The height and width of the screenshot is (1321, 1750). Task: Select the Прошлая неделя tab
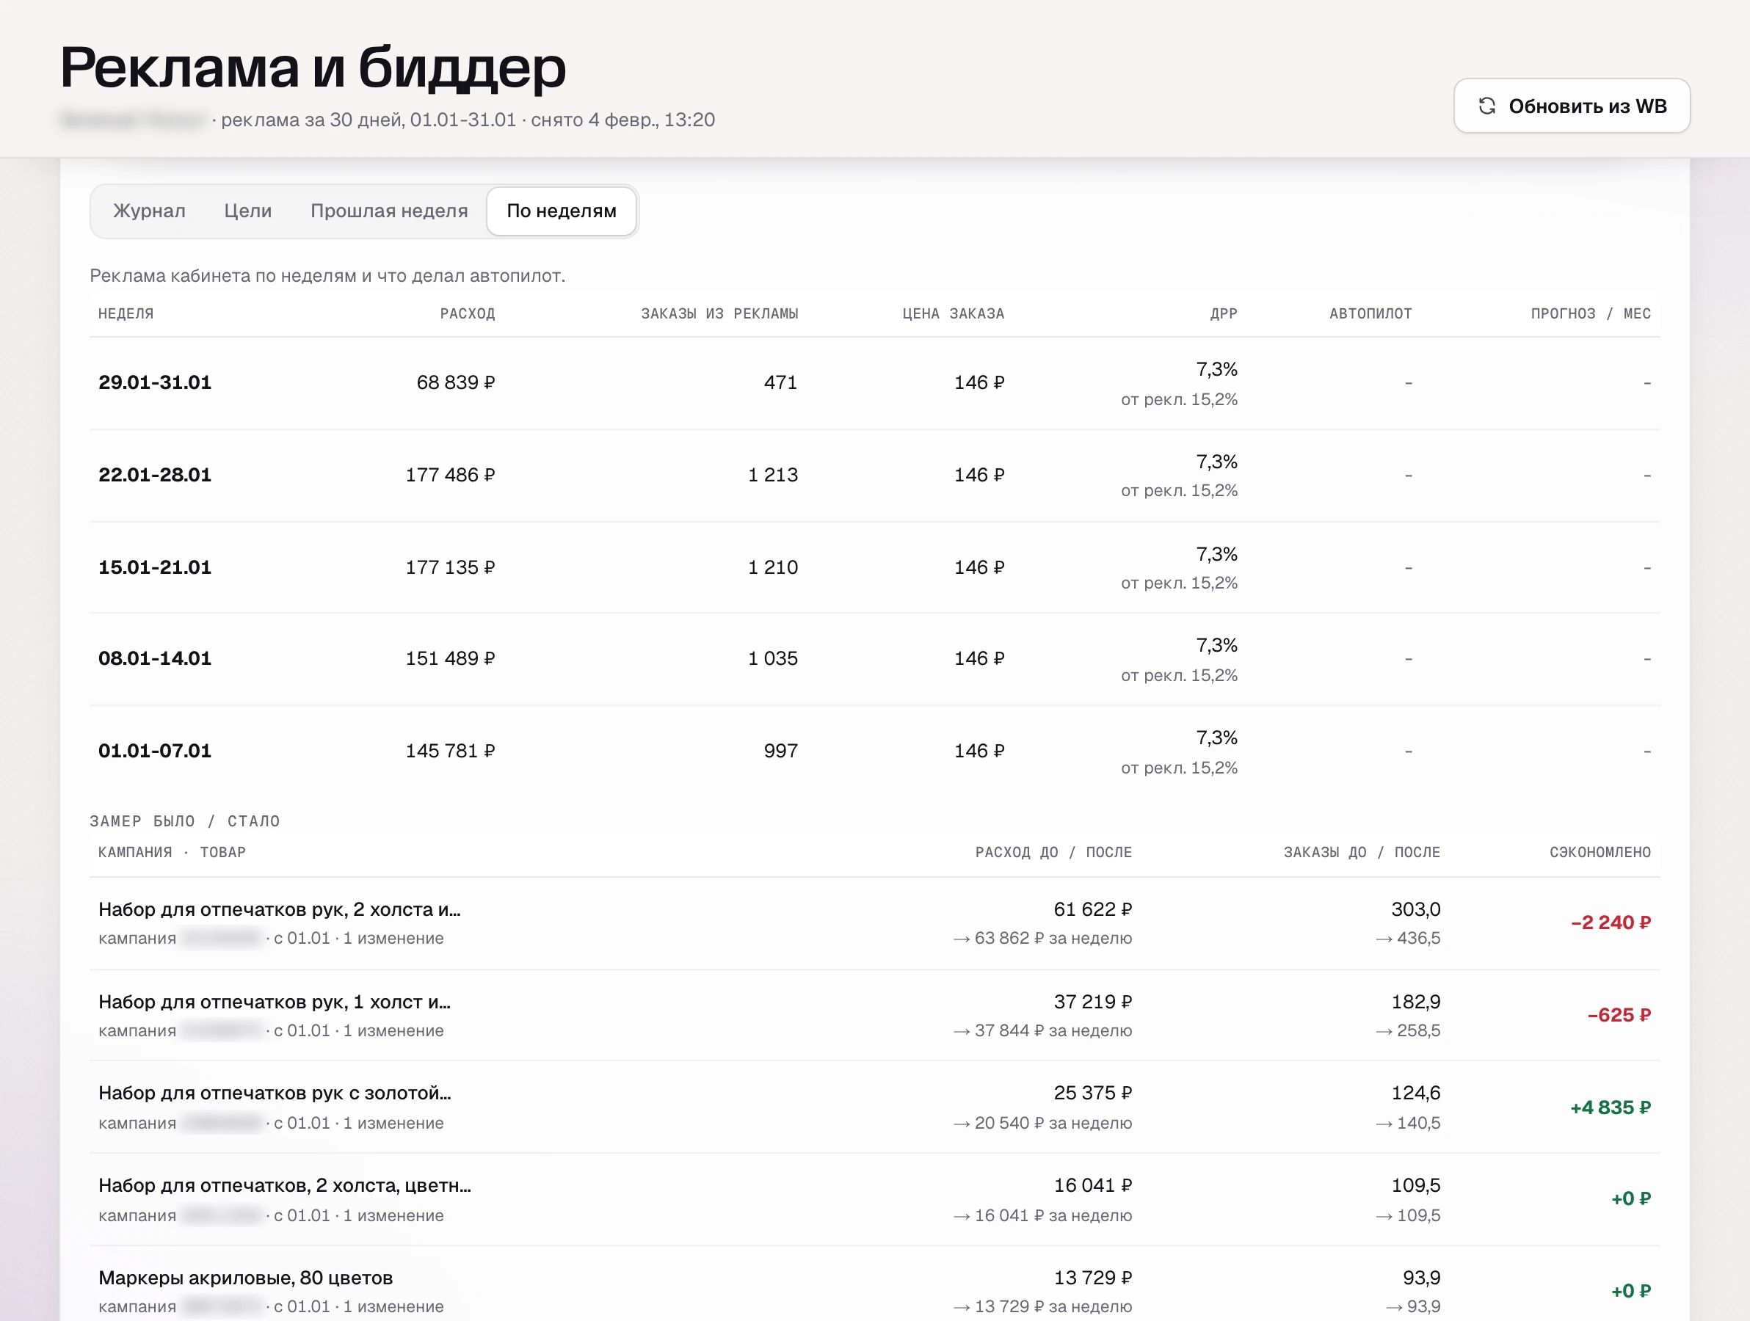[x=388, y=211]
